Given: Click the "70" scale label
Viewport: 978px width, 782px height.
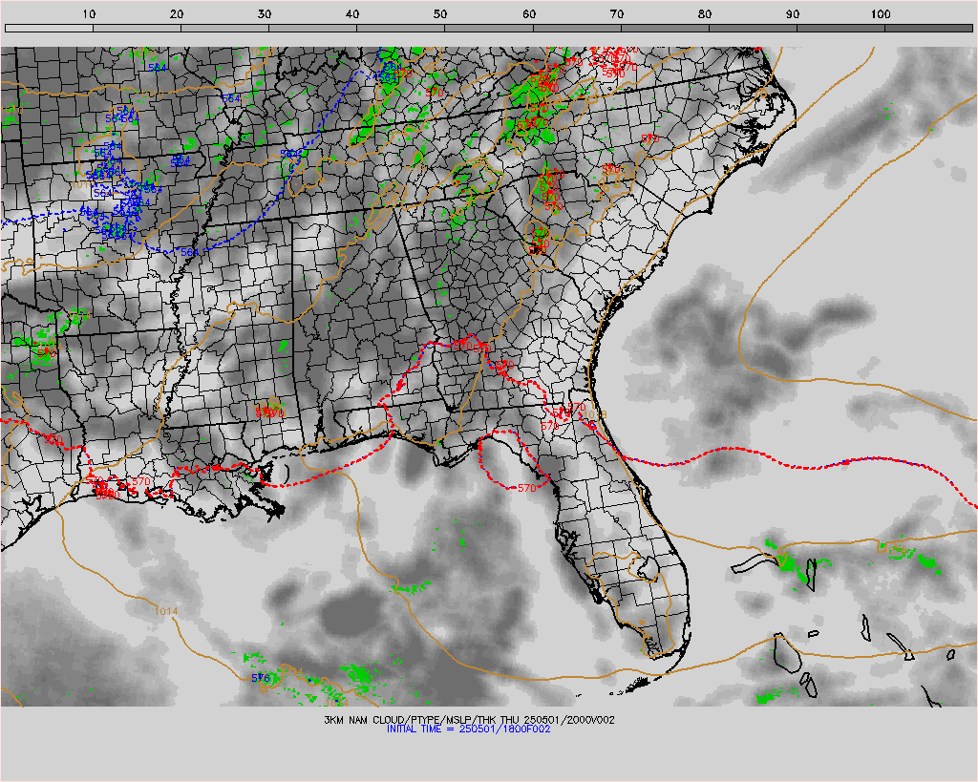Looking at the screenshot, I should pyautogui.click(x=617, y=13).
